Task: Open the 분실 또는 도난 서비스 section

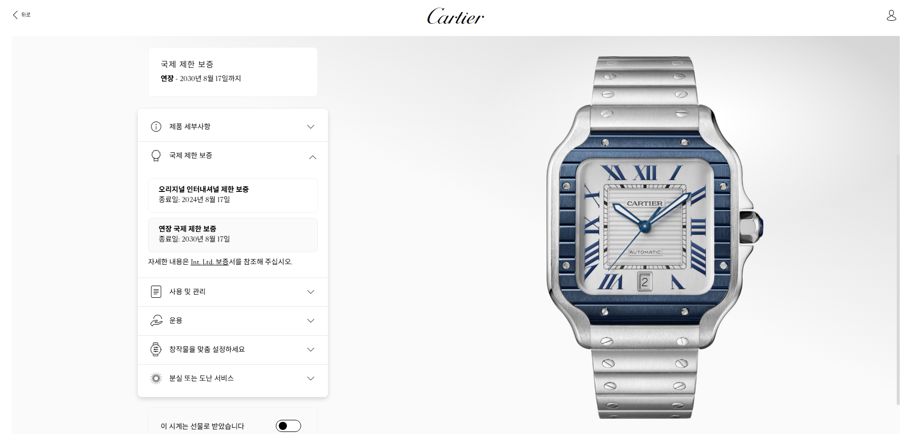Action: click(233, 378)
